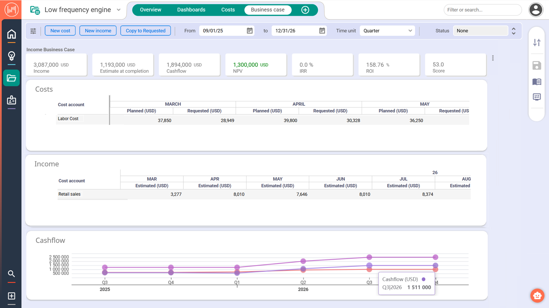Open the From date calendar picker

click(x=249, y=31)
